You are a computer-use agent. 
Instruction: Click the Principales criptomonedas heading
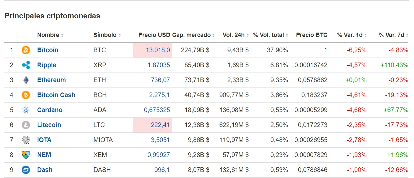click(52, 16)
